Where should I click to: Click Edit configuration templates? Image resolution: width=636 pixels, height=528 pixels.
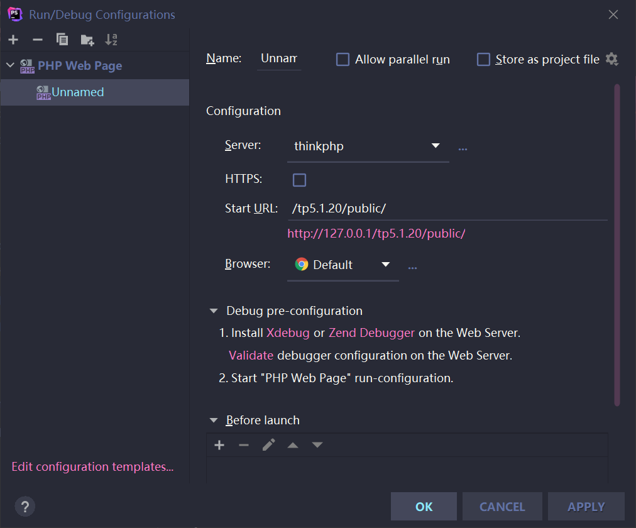[x=92, y=466]
